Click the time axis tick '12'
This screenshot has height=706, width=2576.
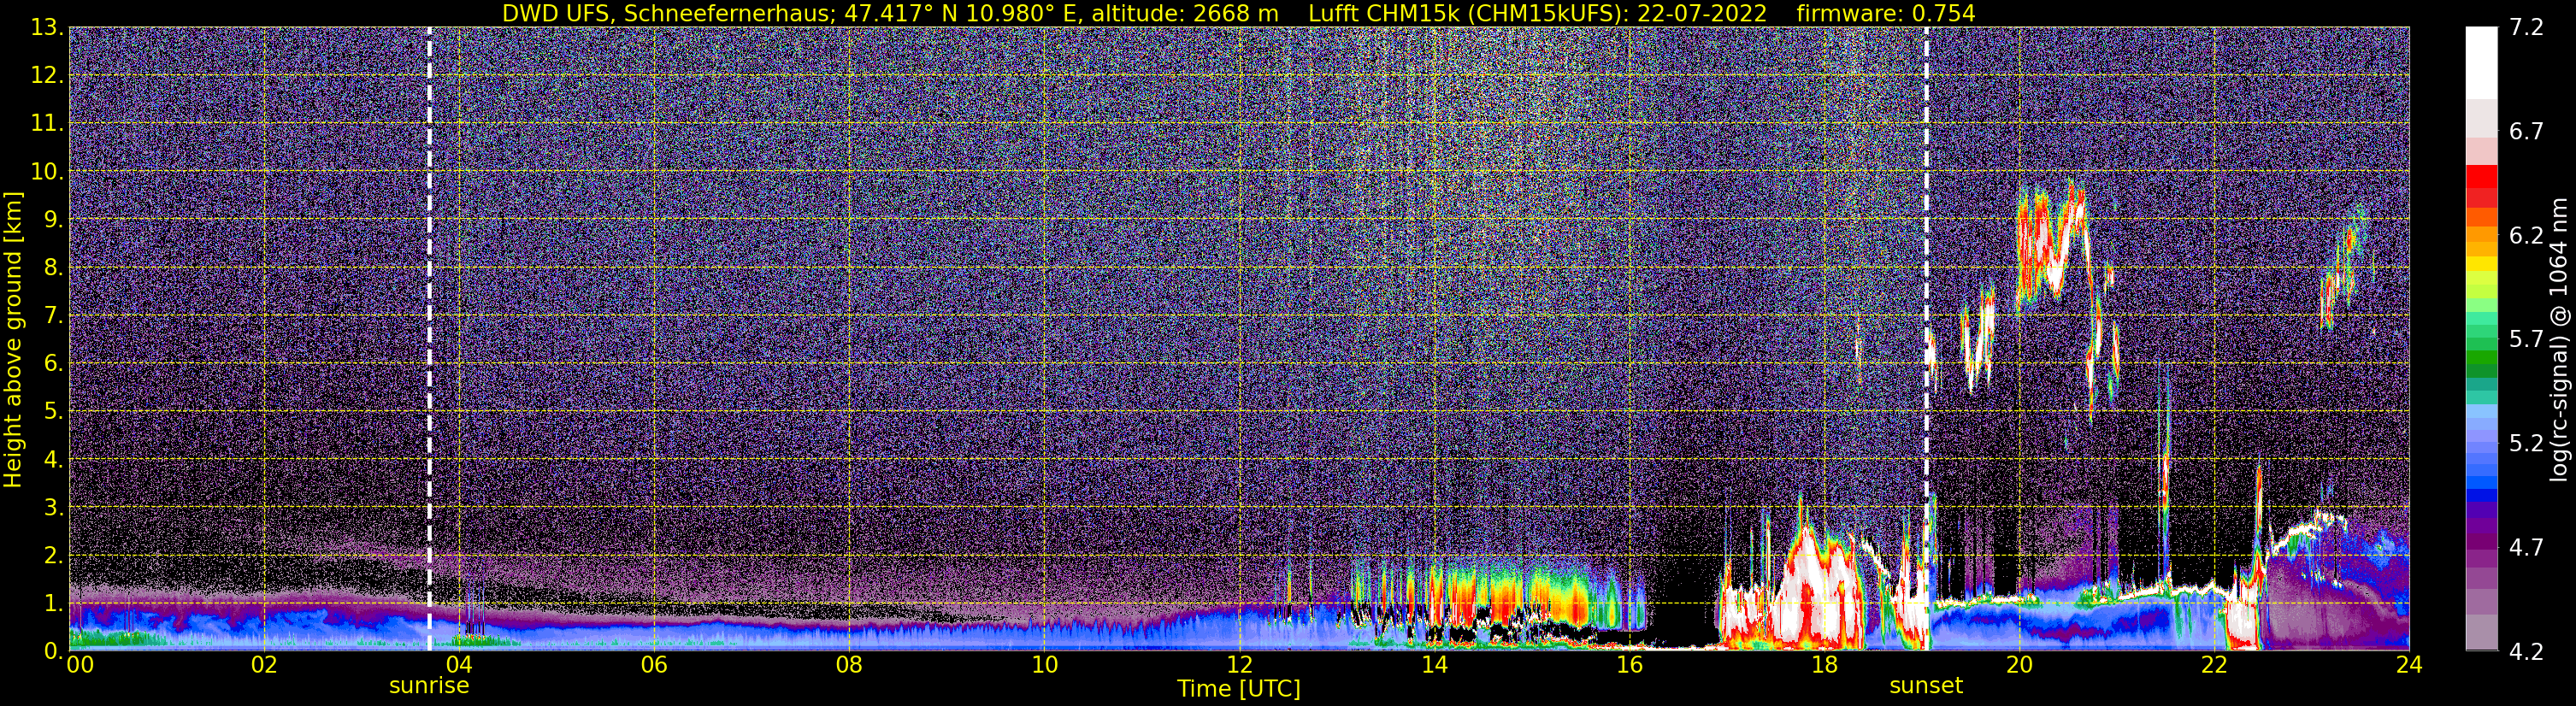tap(1239, 666)
